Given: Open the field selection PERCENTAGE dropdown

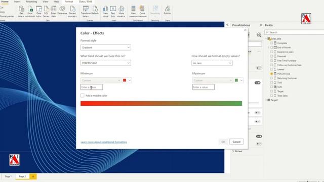Looking at the screenshot, I should click(106, 63).
